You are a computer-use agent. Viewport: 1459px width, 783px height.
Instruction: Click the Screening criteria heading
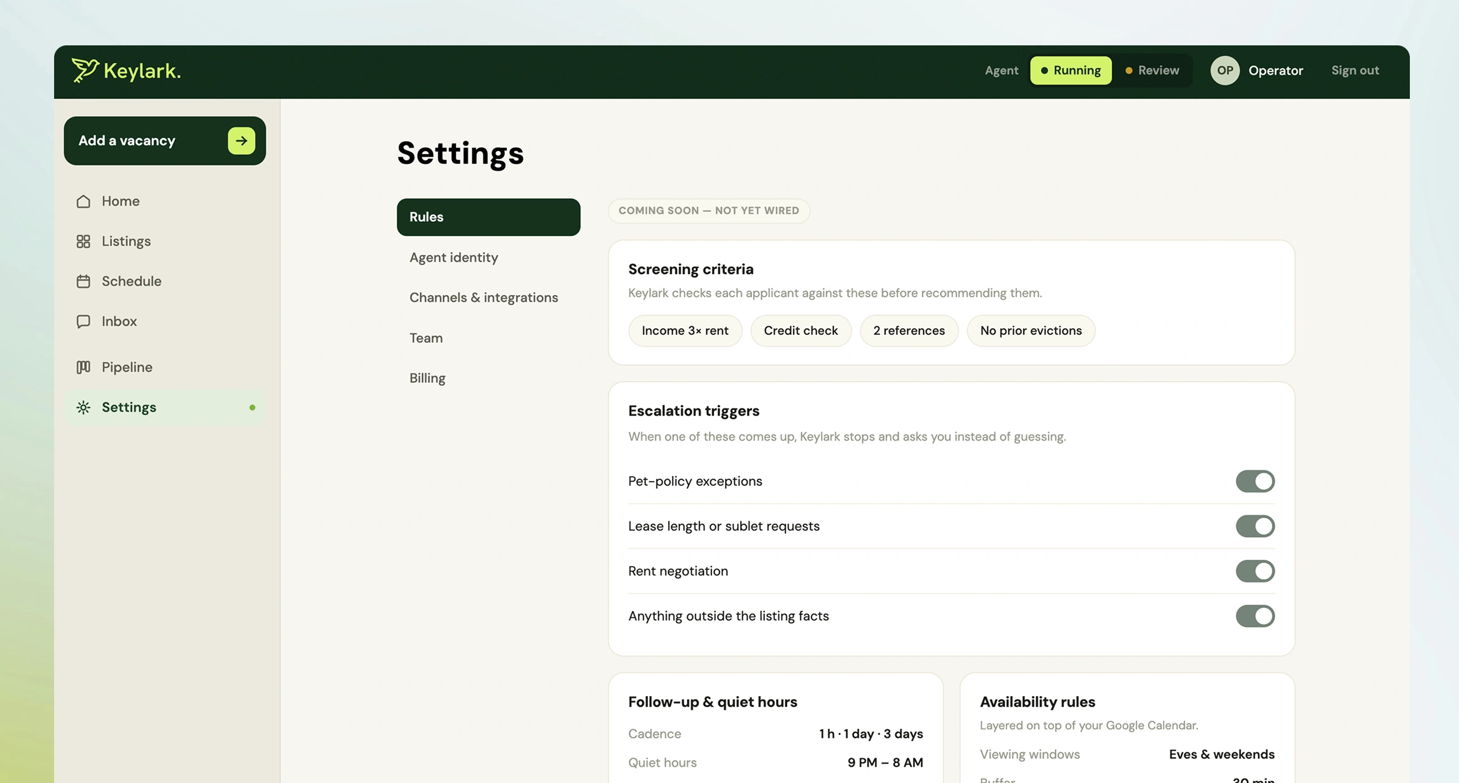coord(690,269)
